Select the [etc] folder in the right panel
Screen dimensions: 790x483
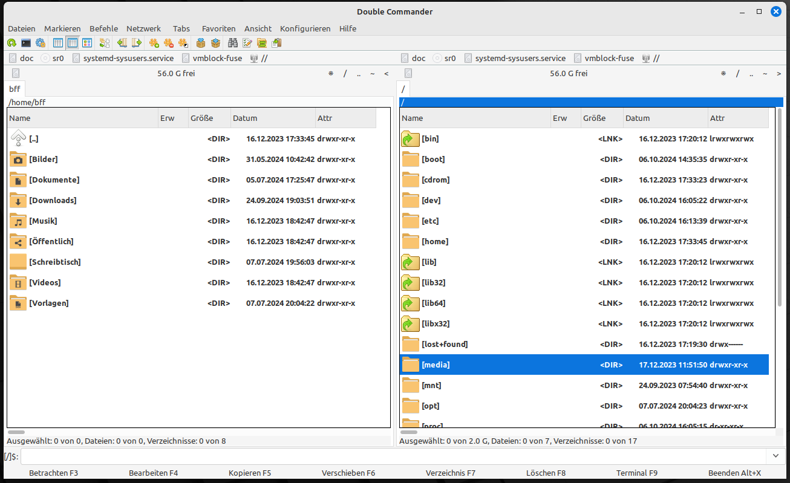584,221
